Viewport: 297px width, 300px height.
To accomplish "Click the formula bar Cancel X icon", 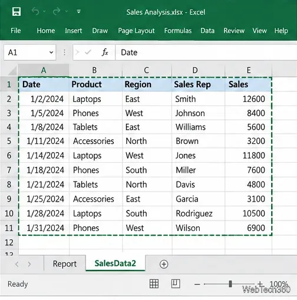I will [77, 52].
